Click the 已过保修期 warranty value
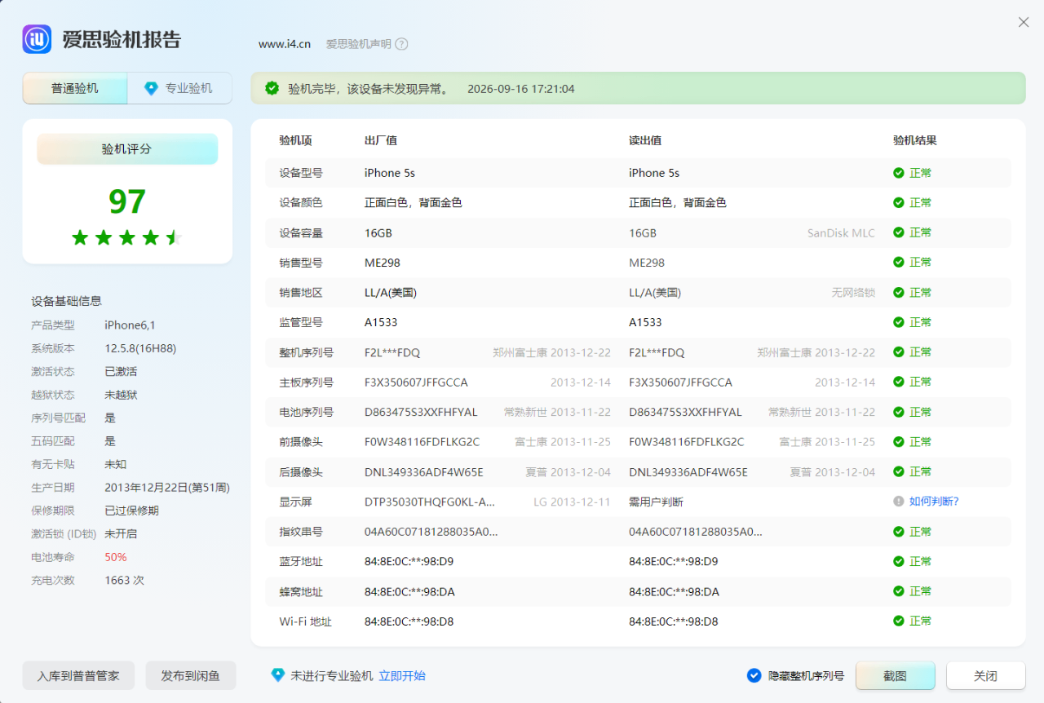This screenshot has height=703, width=1044. point(131,511)
